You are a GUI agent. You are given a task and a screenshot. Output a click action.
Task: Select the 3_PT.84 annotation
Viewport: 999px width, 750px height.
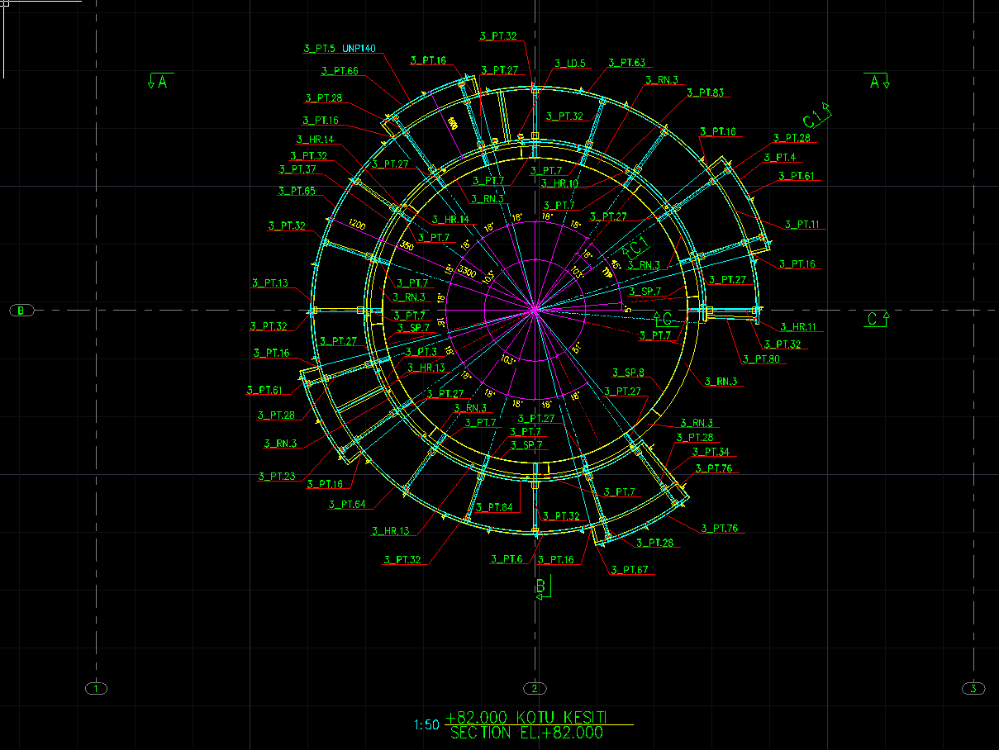point(494,507)
